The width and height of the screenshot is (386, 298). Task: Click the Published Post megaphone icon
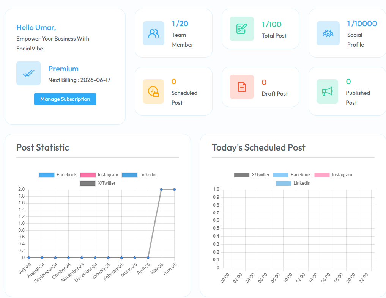[327, 91]
